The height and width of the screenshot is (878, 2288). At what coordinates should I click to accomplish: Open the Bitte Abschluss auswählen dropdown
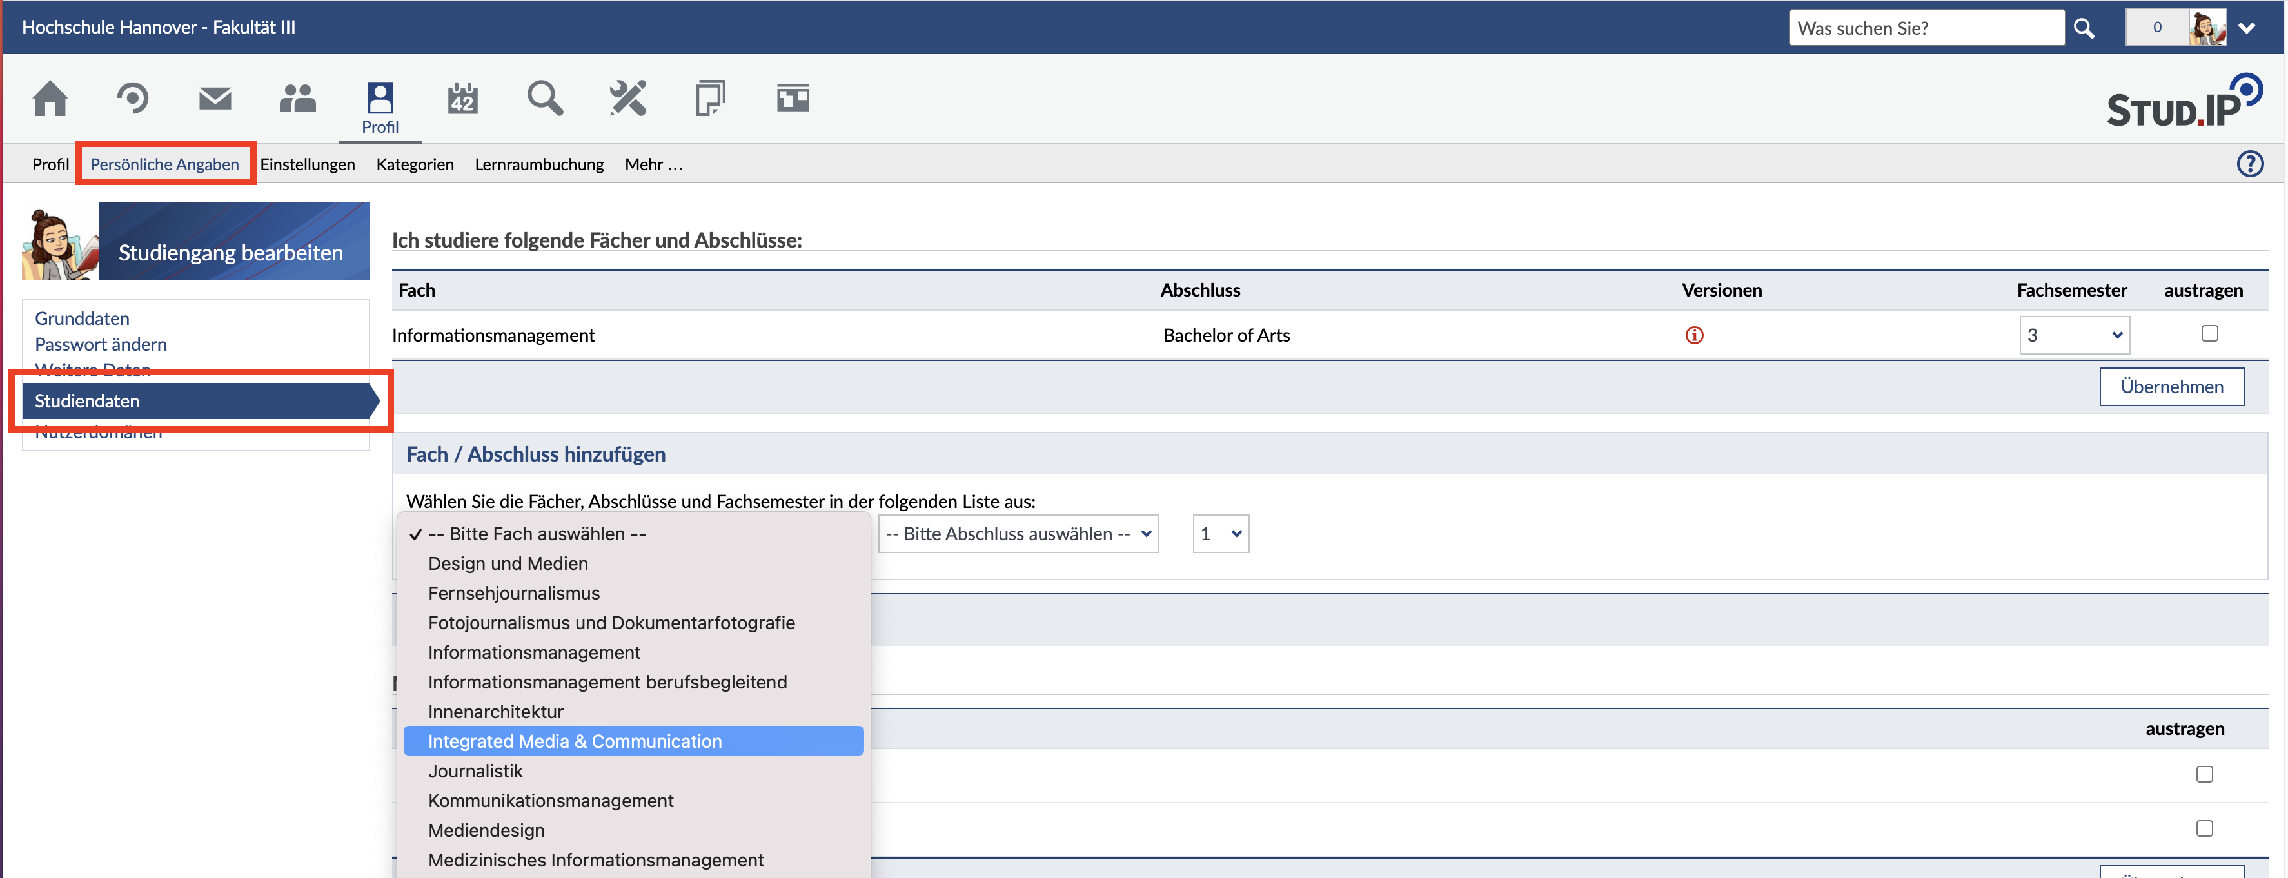tap(1018, 534)
